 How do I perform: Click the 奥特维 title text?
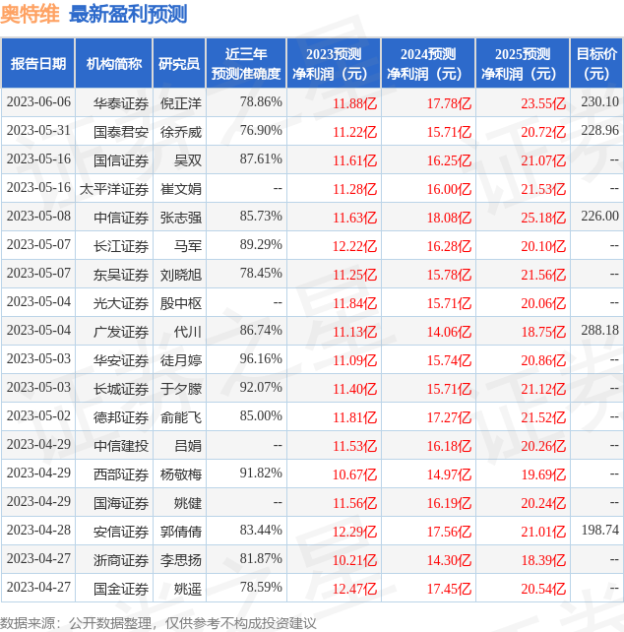[30, 15]
